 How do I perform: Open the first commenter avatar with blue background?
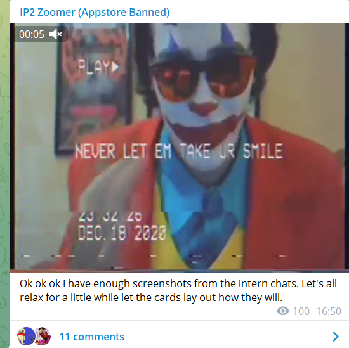(26, 336)
